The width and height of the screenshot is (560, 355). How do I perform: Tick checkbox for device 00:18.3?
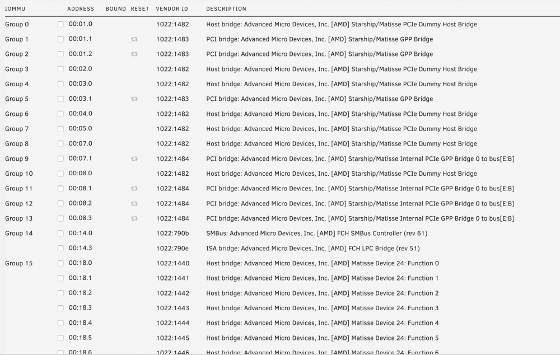(x=60, y=308)
